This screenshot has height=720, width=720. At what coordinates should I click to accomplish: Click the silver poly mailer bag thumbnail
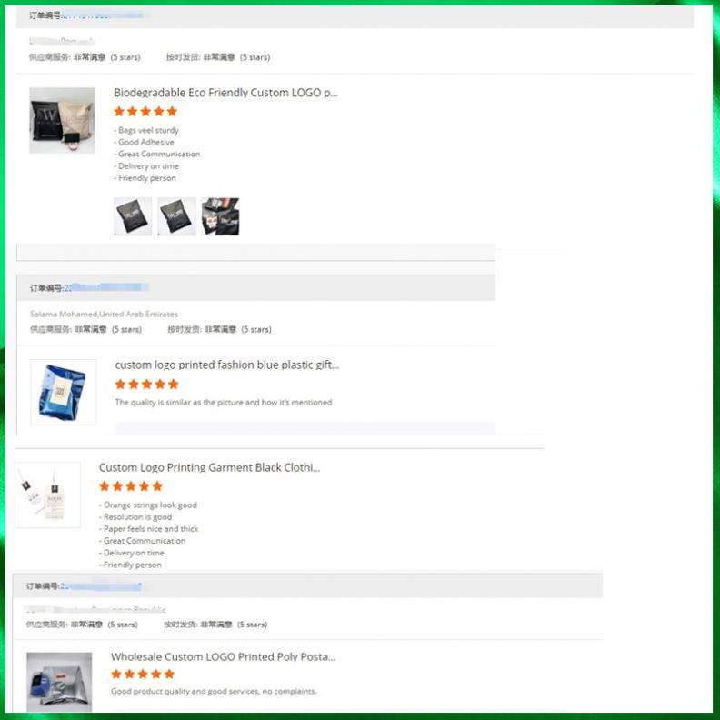click(x=59, y=682)
